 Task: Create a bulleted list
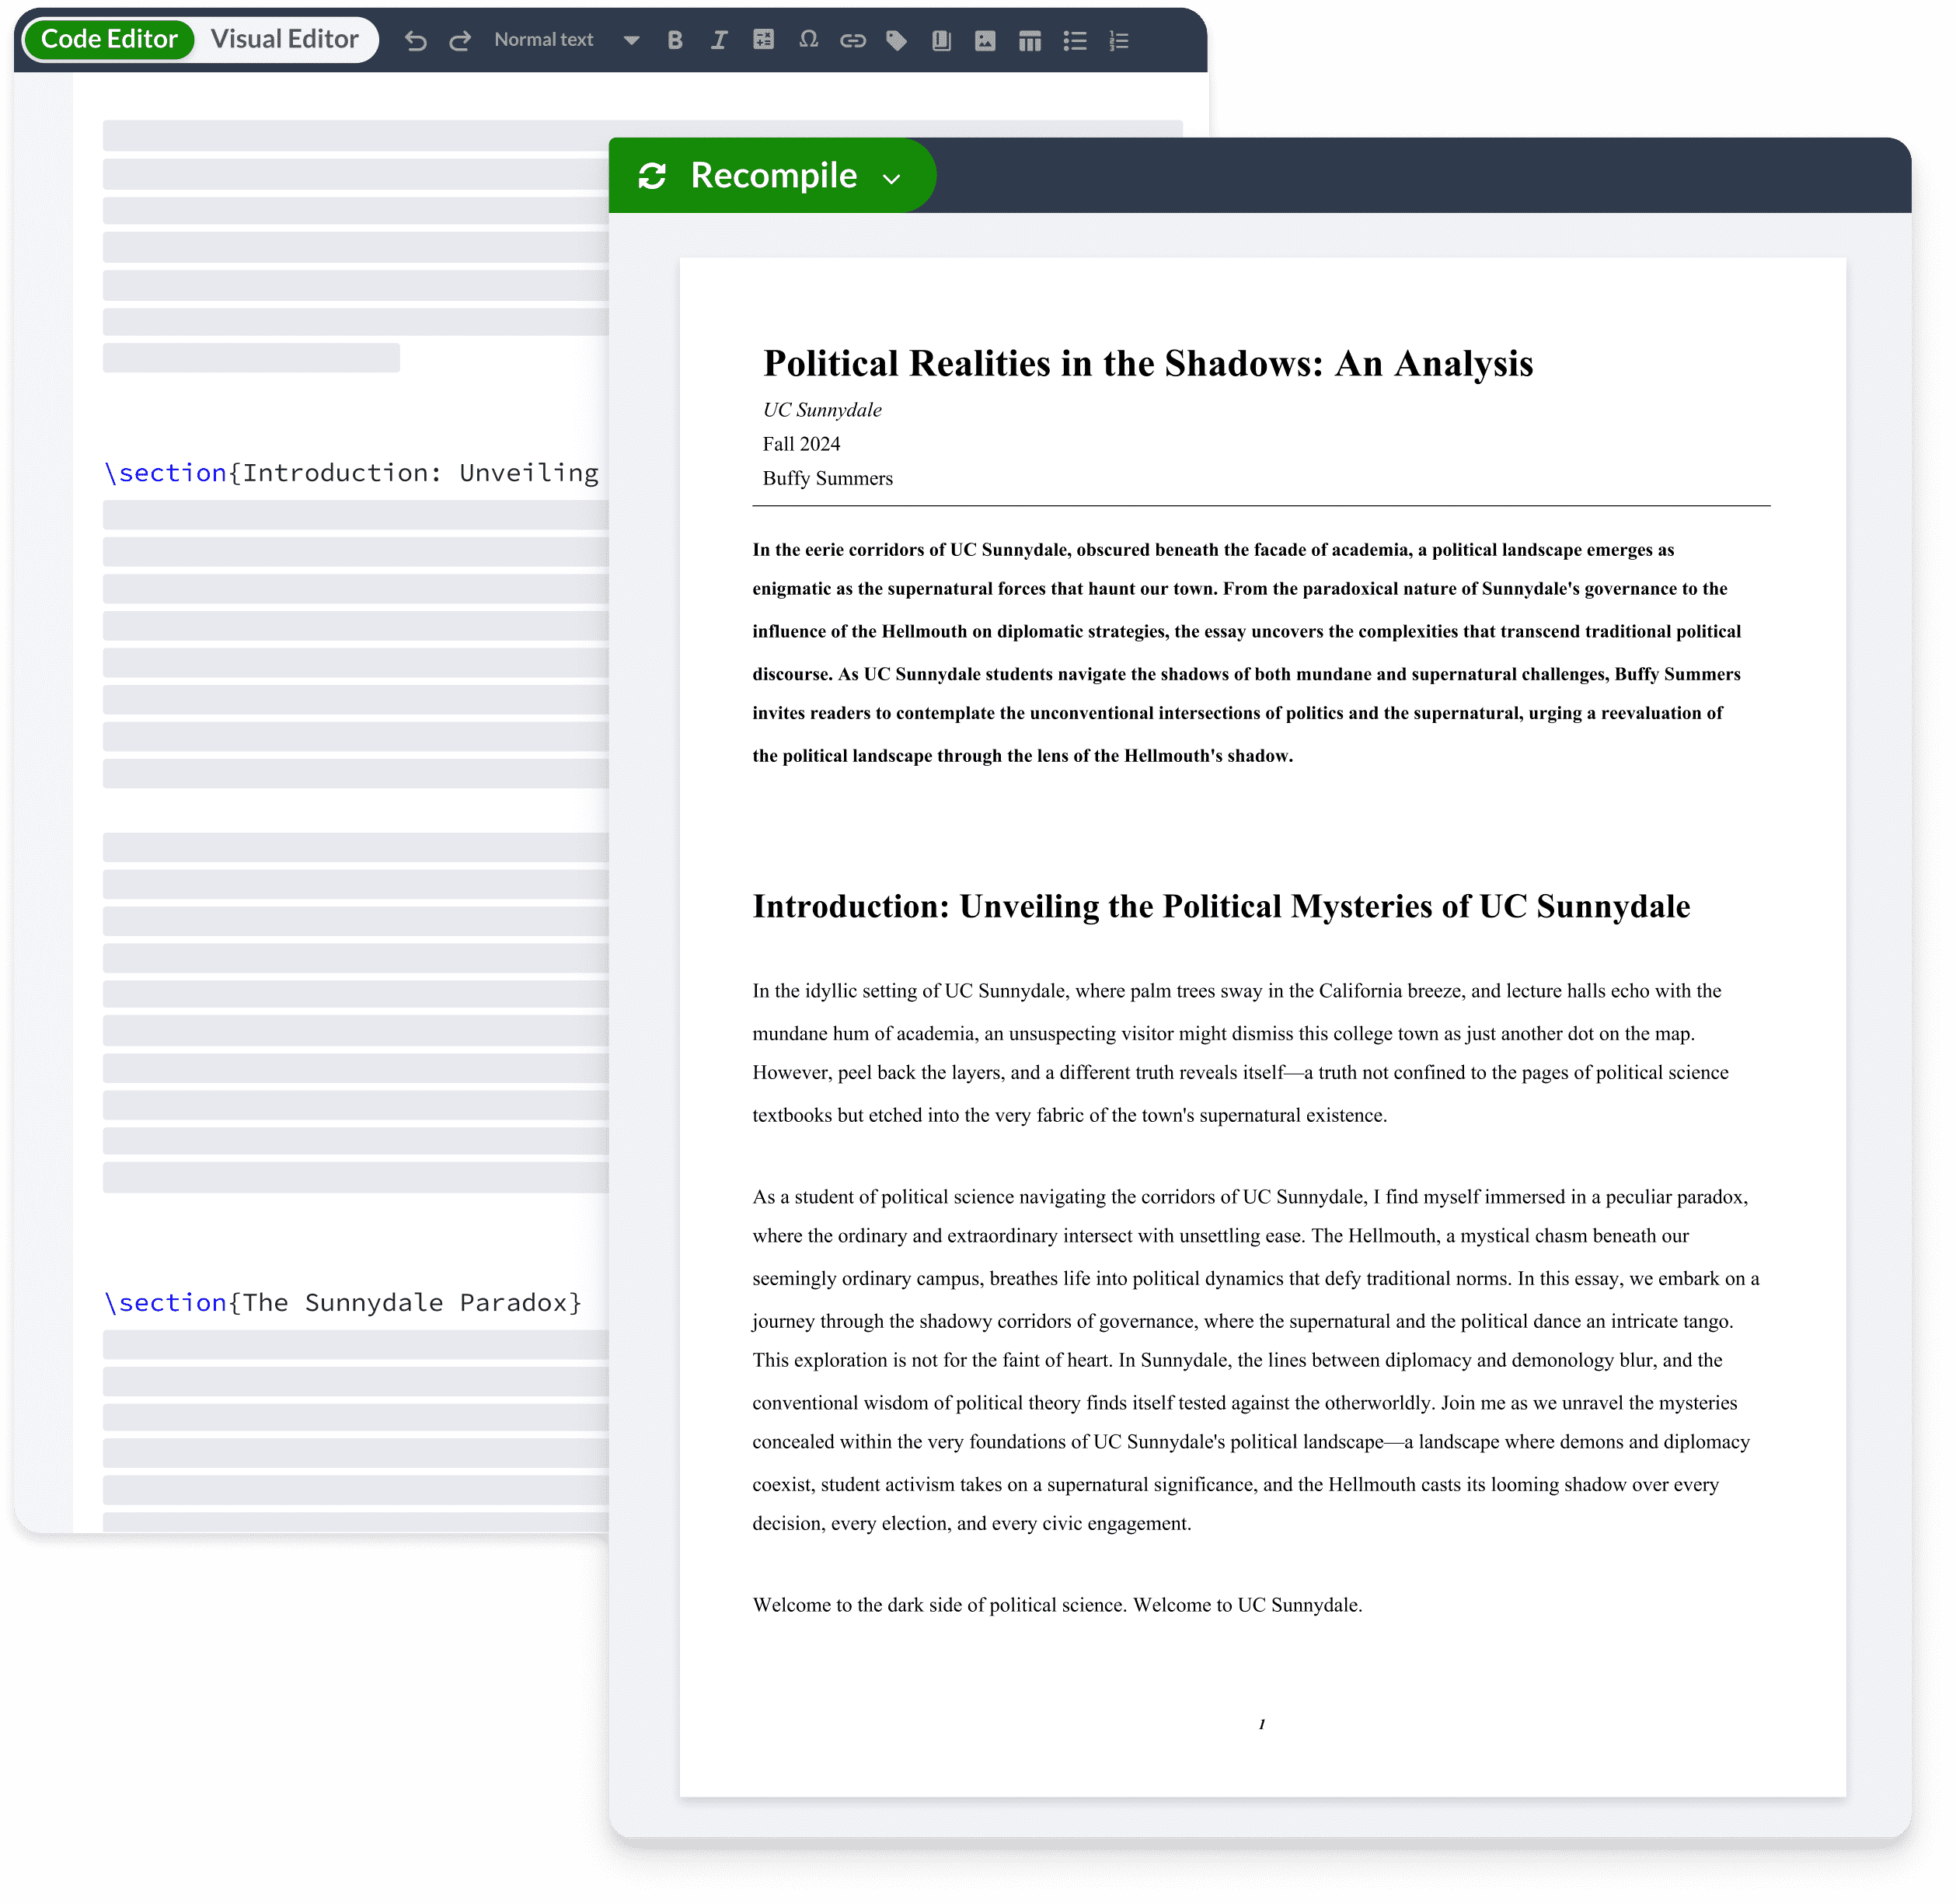pos(1075,40)
